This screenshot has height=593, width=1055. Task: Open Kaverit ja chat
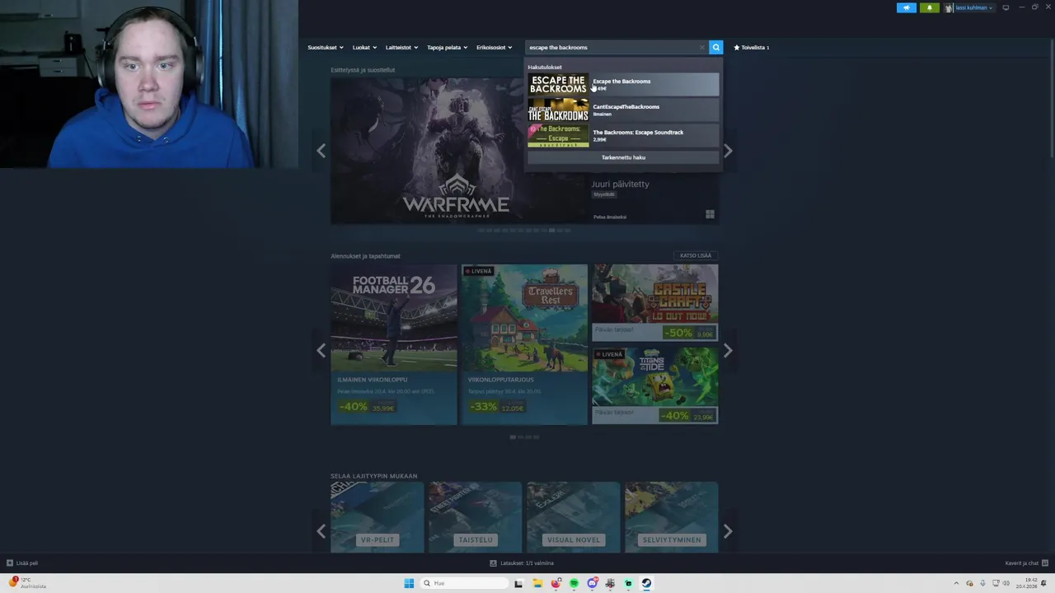pyautogui.click(x=1026, y=563)
